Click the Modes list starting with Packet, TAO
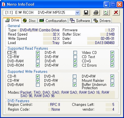Screen dimensions: 124x118 click(68, 94)
